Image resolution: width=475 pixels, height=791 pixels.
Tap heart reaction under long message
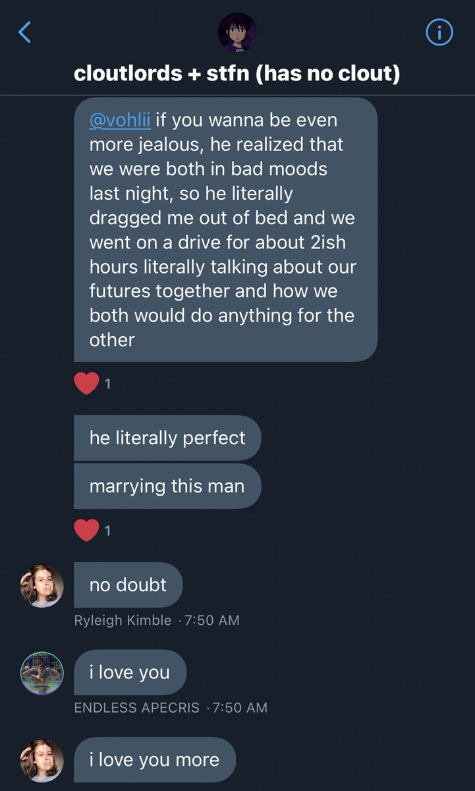tap(86, 383)
